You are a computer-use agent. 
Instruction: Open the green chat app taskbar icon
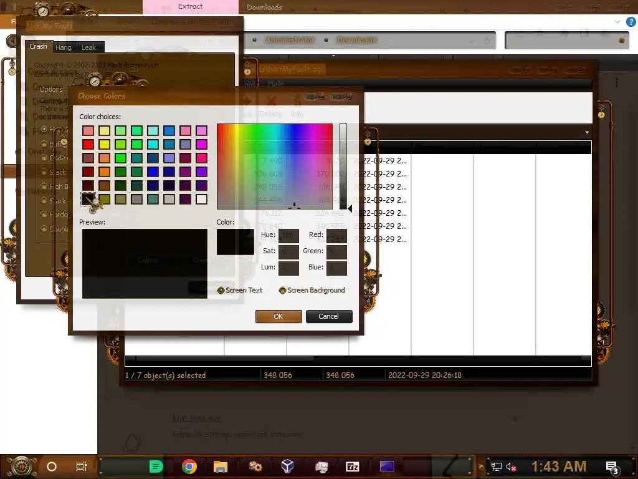click(x=156, y=467)
